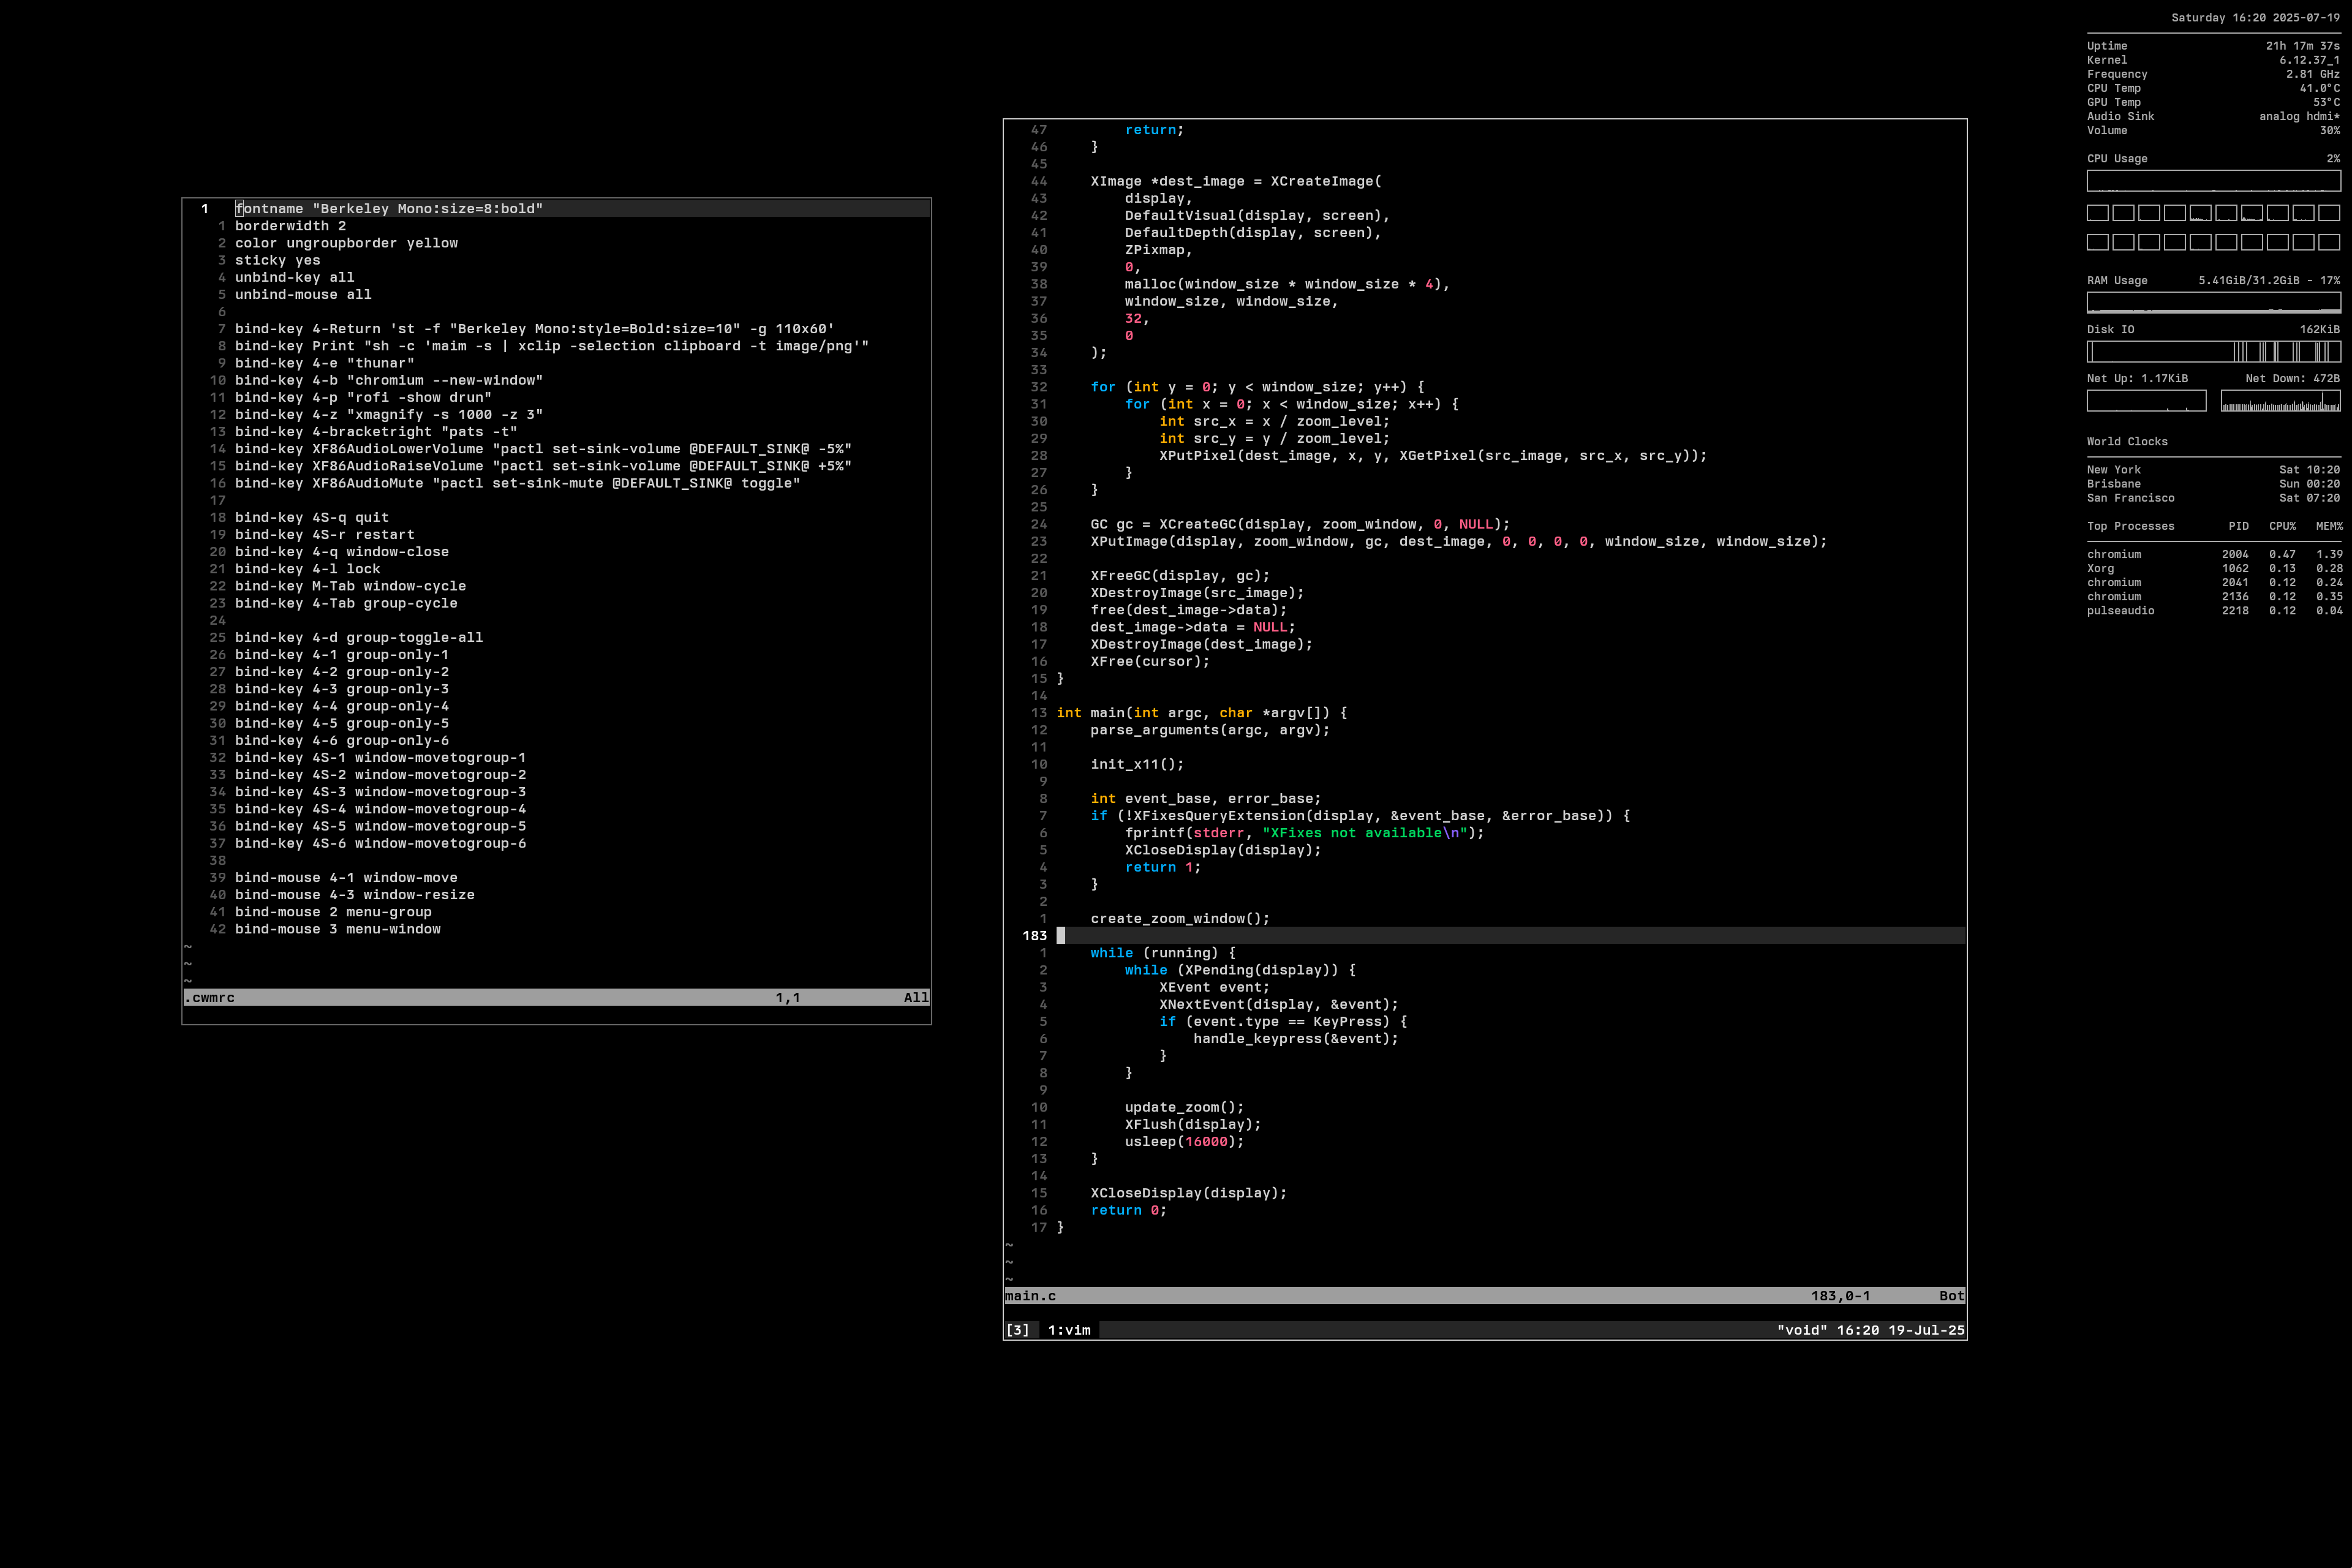Image resolution: width=2352 pixels, height=1568 pixels.
Task: Click the 'bind-key 4S-q quit' line
Action: pos(312,517)
